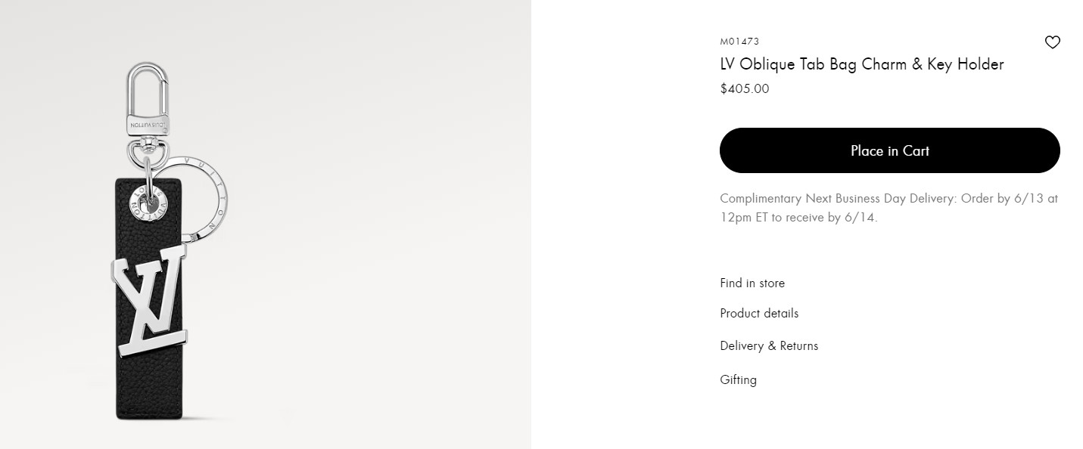Open the Gifting options
1083x449 pixels.
tap(738, 380)
